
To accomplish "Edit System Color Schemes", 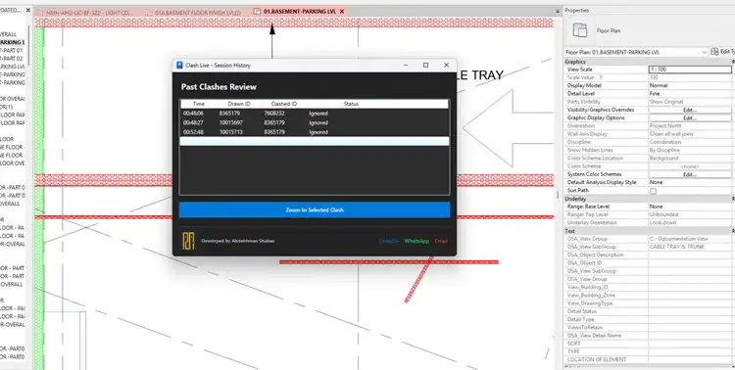I will [690, 174].
